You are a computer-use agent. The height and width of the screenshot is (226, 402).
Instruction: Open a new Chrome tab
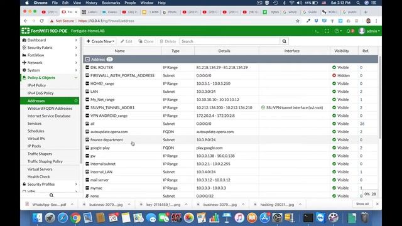(366, 12)
